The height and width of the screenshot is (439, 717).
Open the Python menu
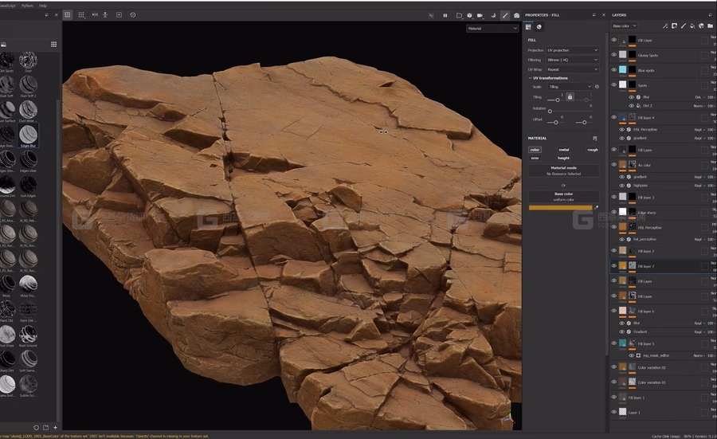tap(27, 6)
